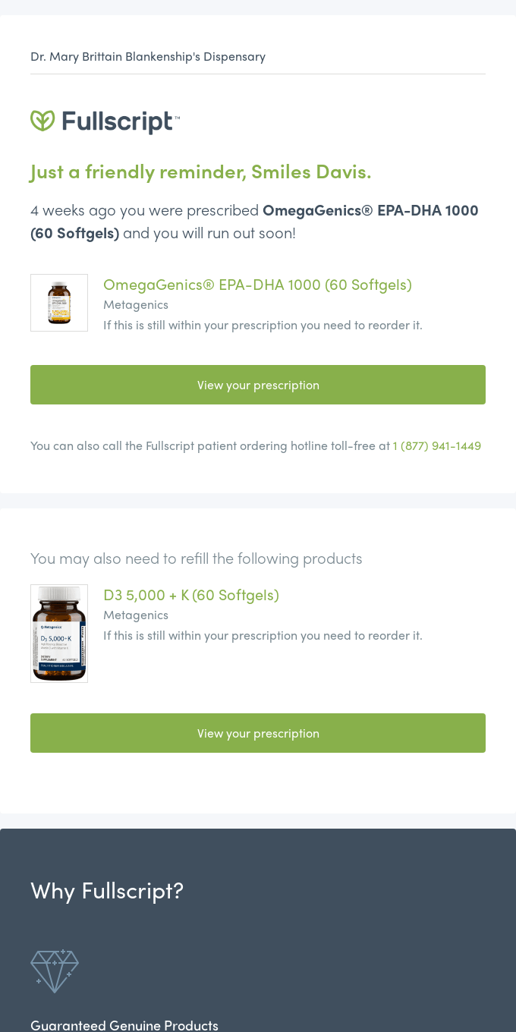Image resolution: width=516 pixels, height=1032 pixels.
Task: Click the Metagenics brand name under D3 5,000
Action: coord(136,615)
